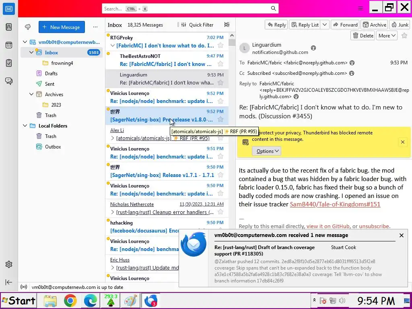412x309 pixels.
Task: Collapse the Inbox folder subtree
Action: pyautogui.click(x=31, y=52)
